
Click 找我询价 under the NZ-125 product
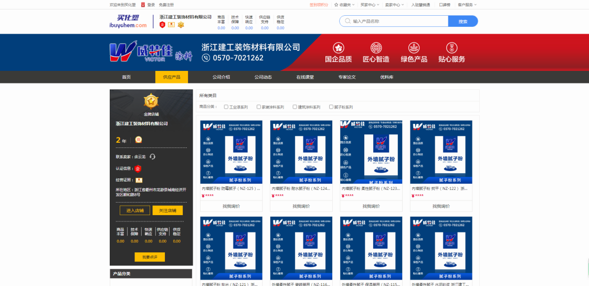232,206
